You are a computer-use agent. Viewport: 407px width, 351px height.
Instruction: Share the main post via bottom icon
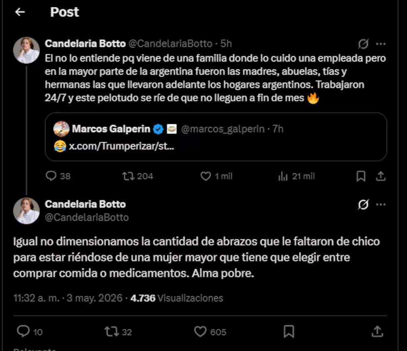coord(377,331)
